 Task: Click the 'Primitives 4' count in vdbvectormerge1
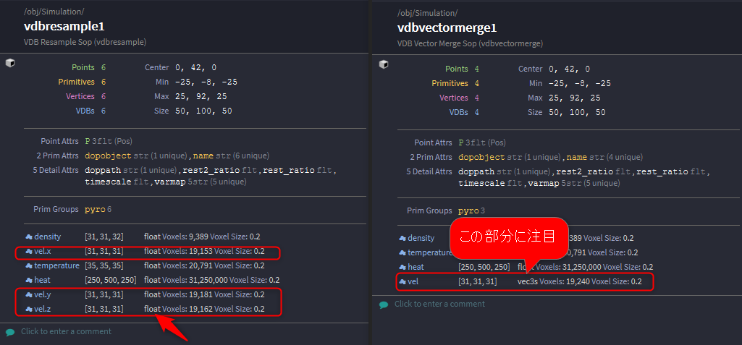(456, 84)
